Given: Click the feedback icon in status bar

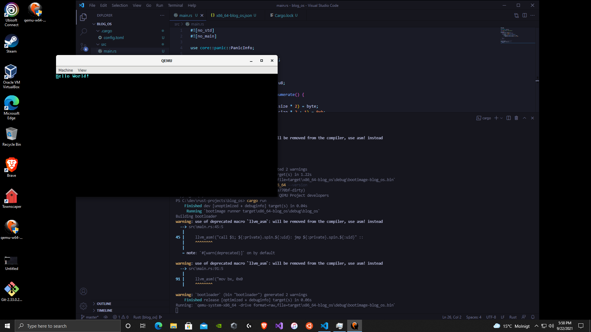Looking at the screenshot, I should coord(524,317).
